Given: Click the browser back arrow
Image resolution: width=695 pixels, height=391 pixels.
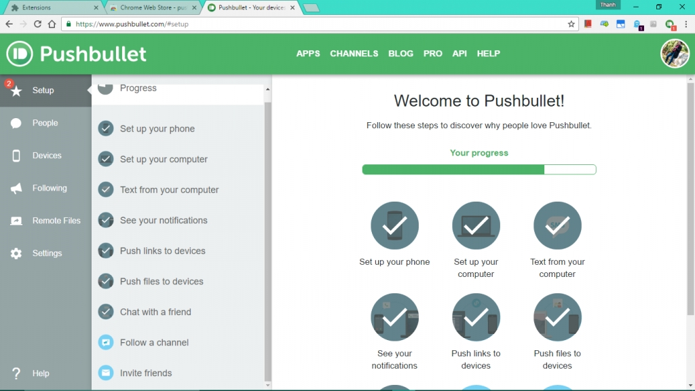Looking at the screenshot, I should [x=10, y=24].
